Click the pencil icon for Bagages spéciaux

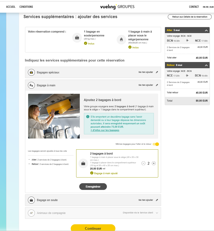point(157,72)
